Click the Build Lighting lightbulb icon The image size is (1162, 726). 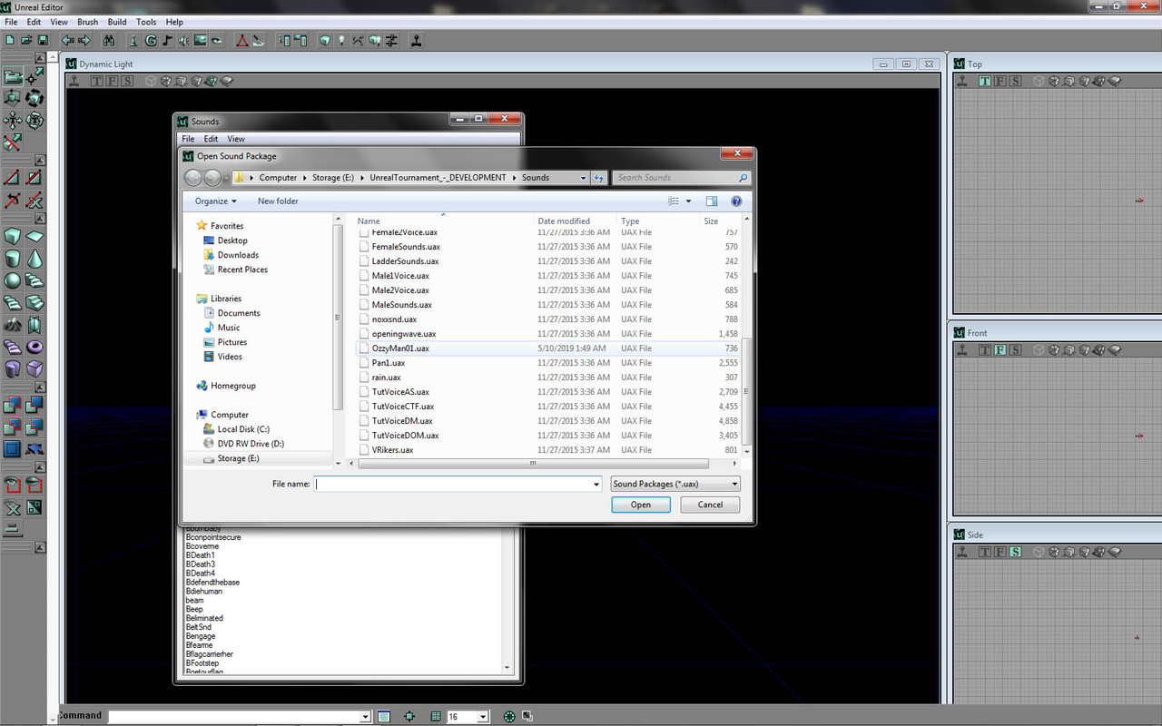[341, 41]
